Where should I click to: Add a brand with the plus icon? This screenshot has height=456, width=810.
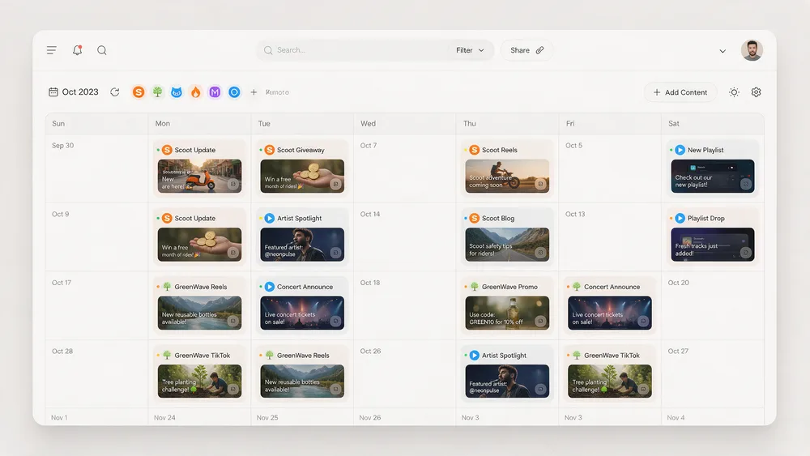[x=254, y=92]
